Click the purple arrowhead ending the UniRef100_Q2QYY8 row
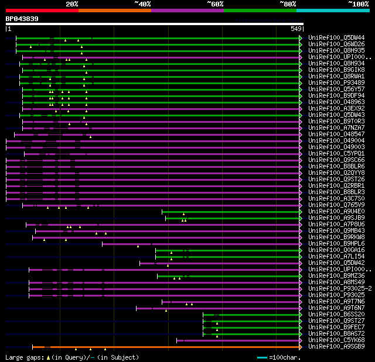The height and width of the screenshot is (362, 375). 301,174
